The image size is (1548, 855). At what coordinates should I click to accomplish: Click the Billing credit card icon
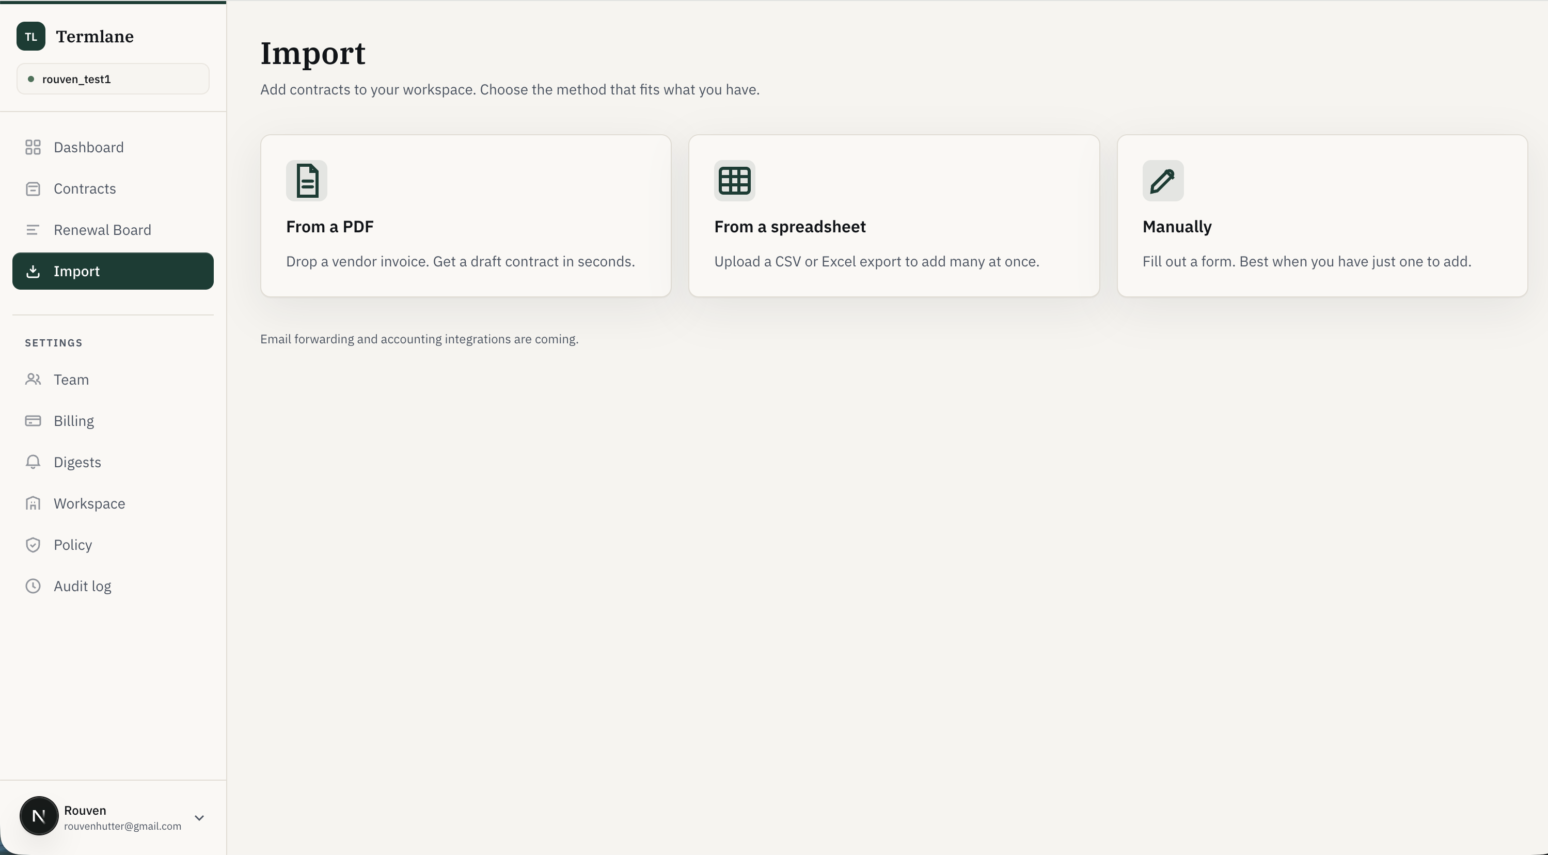pyautogui.click(x=33, y=421)
